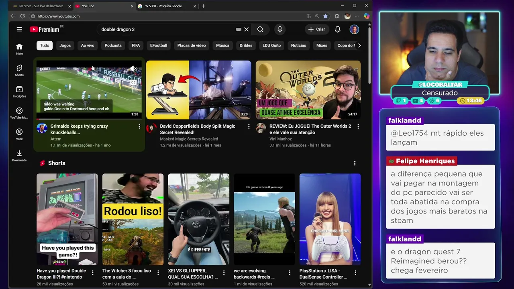
Task: Open options menu for Grimaldo knuckleballs video
Action: click(x=139, y=126)
